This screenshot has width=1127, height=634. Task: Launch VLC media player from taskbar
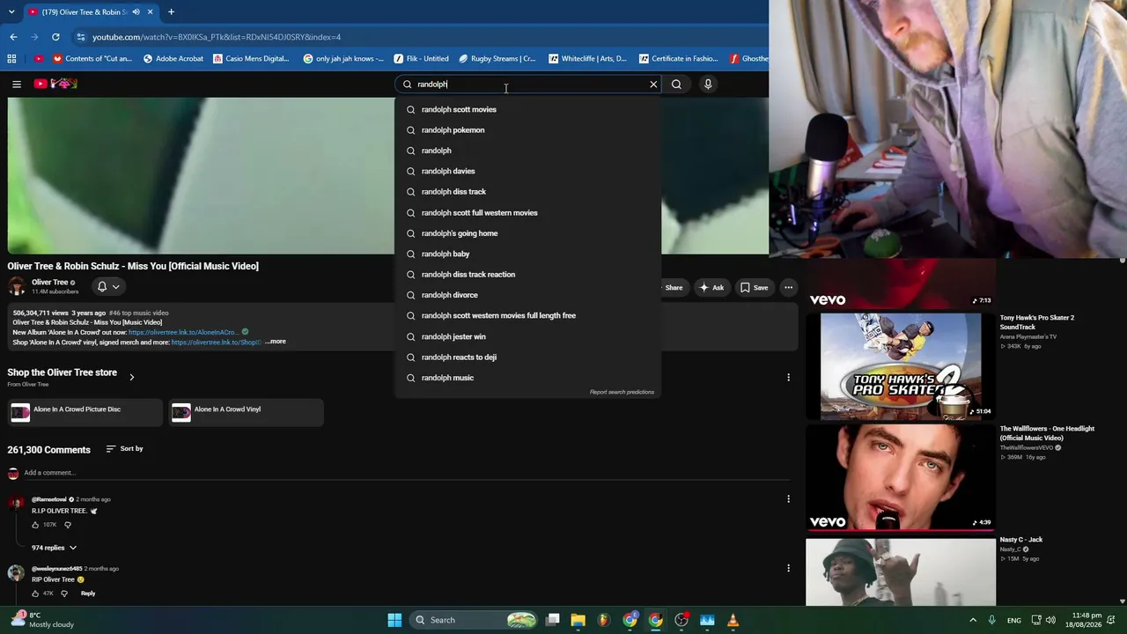coord(733,620)
